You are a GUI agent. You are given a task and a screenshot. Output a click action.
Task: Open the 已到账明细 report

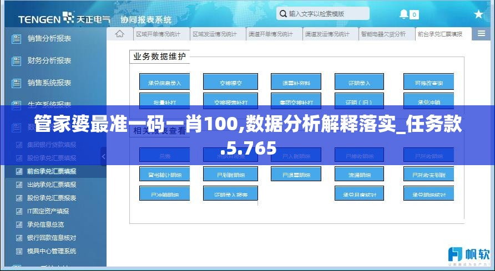click(230, 173)
